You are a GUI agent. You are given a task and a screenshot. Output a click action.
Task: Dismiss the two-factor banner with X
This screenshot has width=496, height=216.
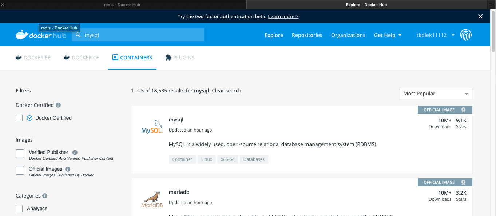click(x=480, y=17)
